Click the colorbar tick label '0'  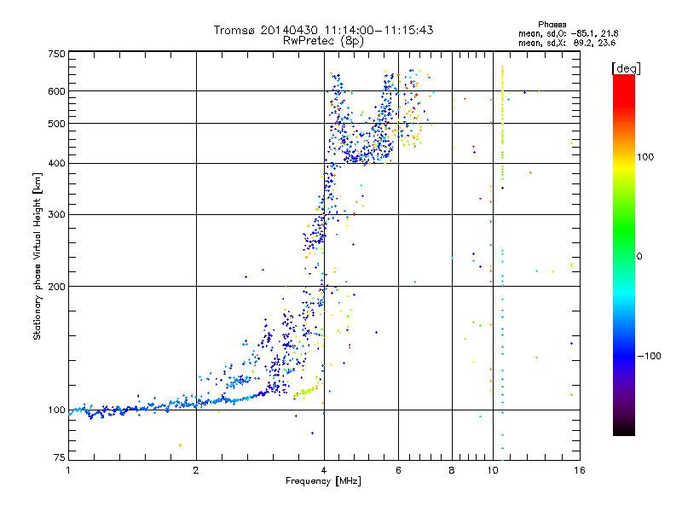pos(639,257)
